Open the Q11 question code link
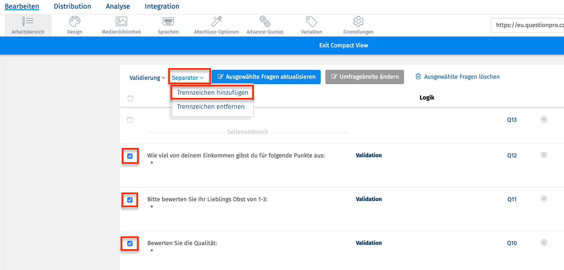 (x=512, y=199)
